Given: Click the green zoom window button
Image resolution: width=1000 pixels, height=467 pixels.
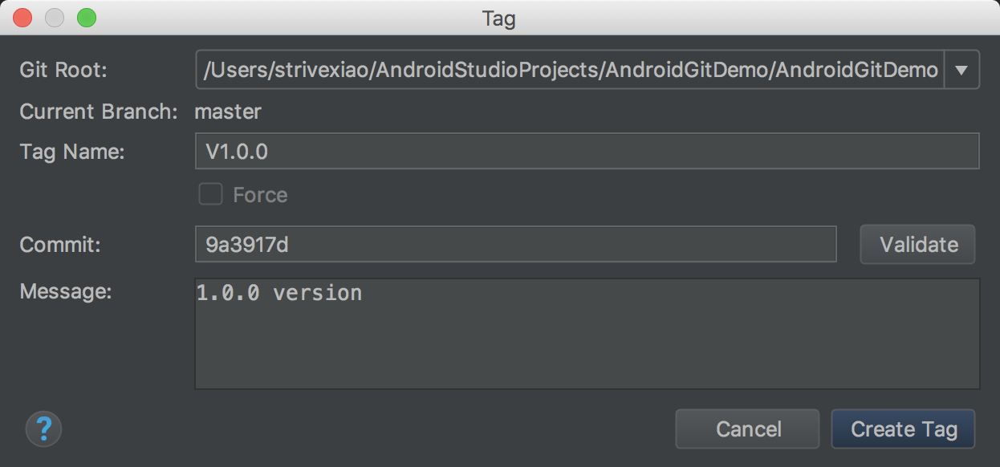Looking at the screenshot, I should (x=86, y=18).
